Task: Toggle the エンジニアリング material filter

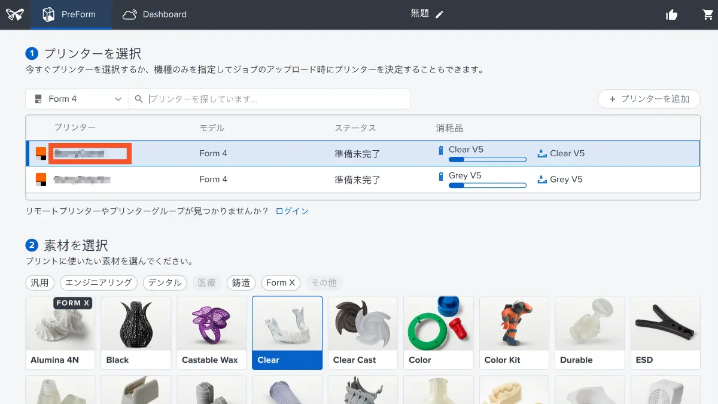Action: coord(99,283)
